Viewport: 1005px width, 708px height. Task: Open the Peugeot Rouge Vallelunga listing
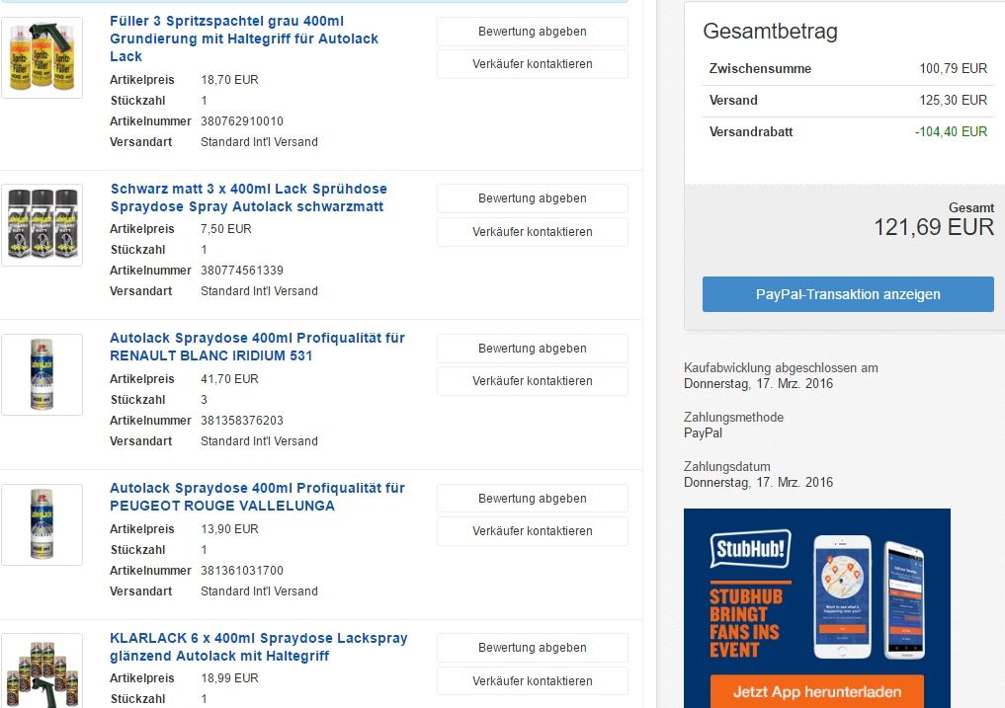(x=257, y=497)
